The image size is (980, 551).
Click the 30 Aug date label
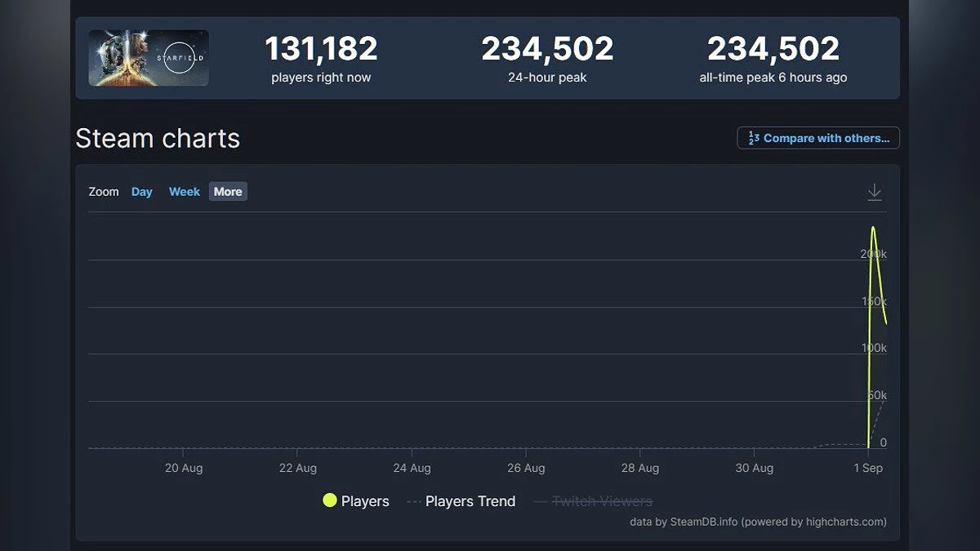click(x=754, y=468)
